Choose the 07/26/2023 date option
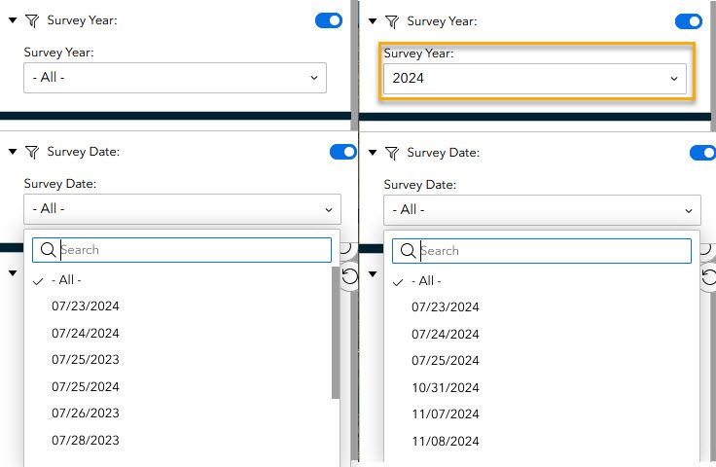Screen dimensions: 716x467 pos(86,413)
